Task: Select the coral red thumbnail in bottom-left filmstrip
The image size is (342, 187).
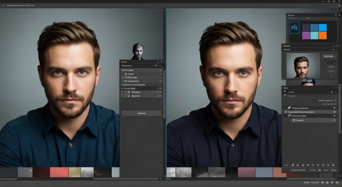Action: coord(59,172)
